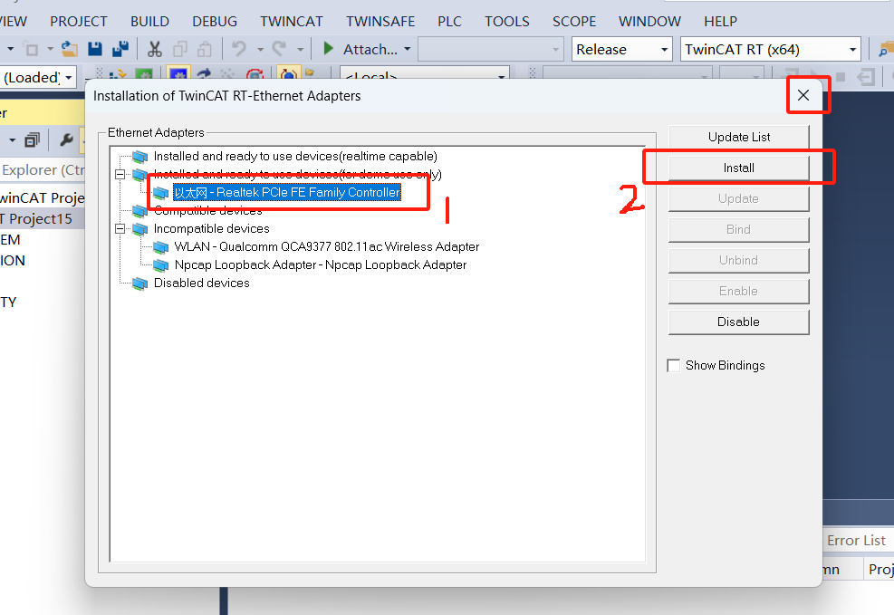This screenshot has height=615, width=894.
Task: Click the Compatible devices adapter icon
Action: 139,211
